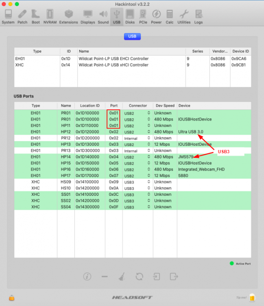
Task: Click the blue USB button
Action: point(132,36)
